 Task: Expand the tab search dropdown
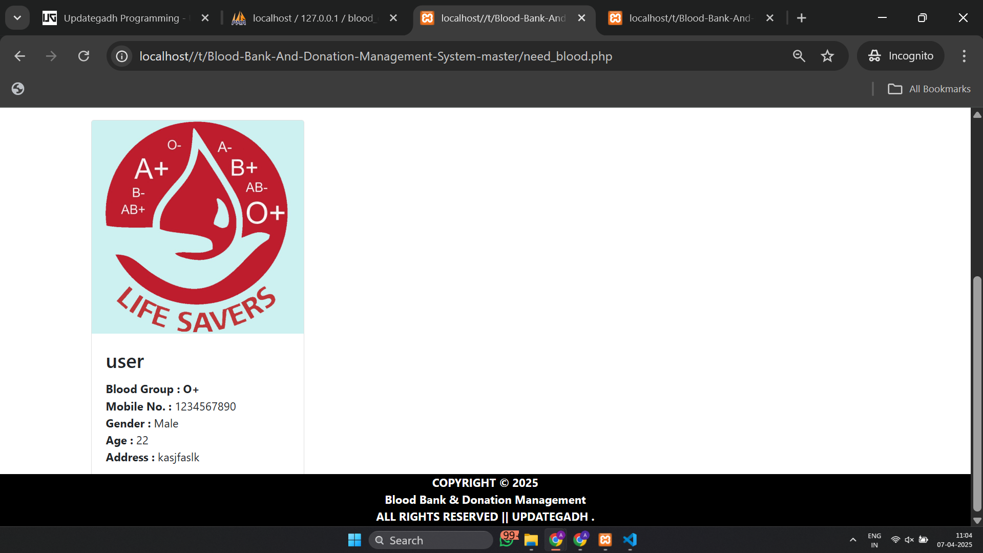point(17,18)
